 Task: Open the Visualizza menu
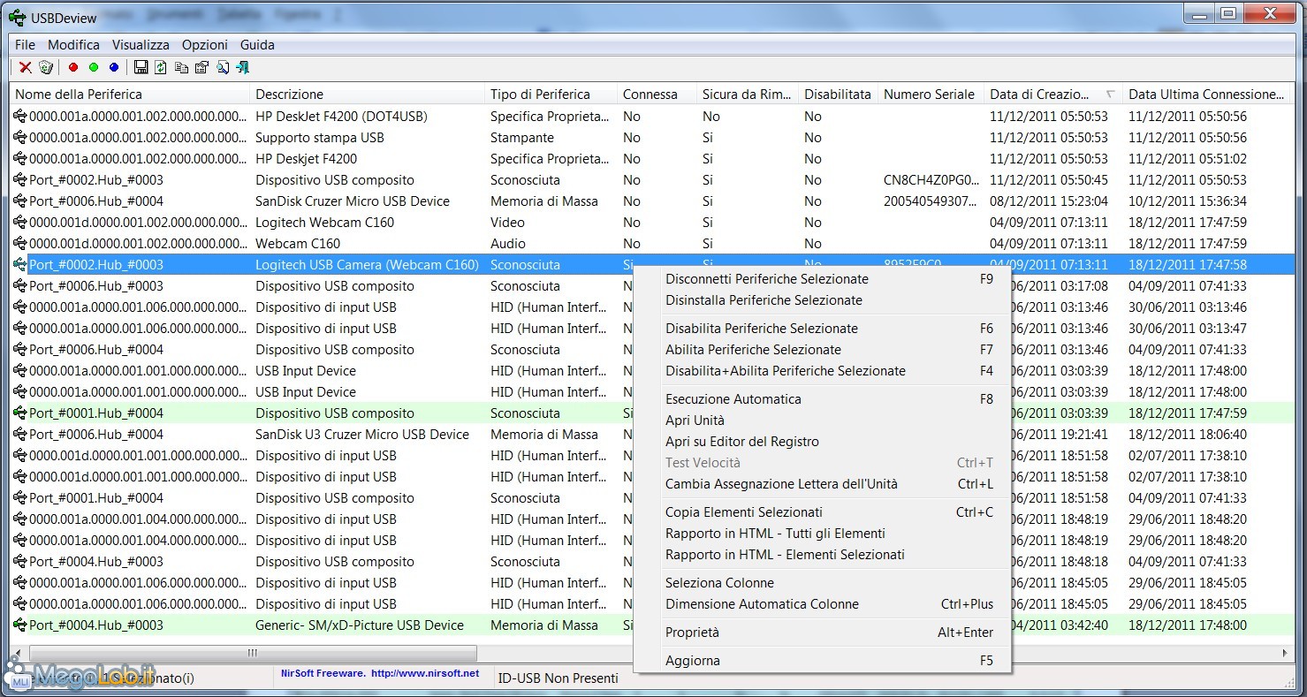(x=141, y=44)
